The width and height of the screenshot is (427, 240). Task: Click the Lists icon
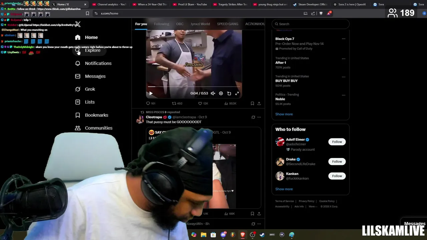pos(78,102)
